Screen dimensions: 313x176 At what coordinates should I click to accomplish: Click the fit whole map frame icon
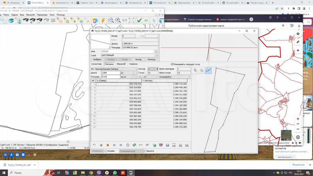tap(131, 20)
